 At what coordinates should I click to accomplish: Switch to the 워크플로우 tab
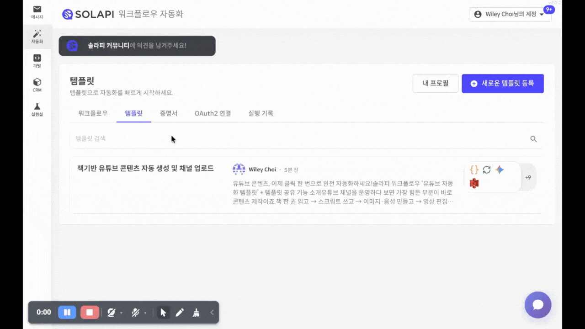[93, 113]
